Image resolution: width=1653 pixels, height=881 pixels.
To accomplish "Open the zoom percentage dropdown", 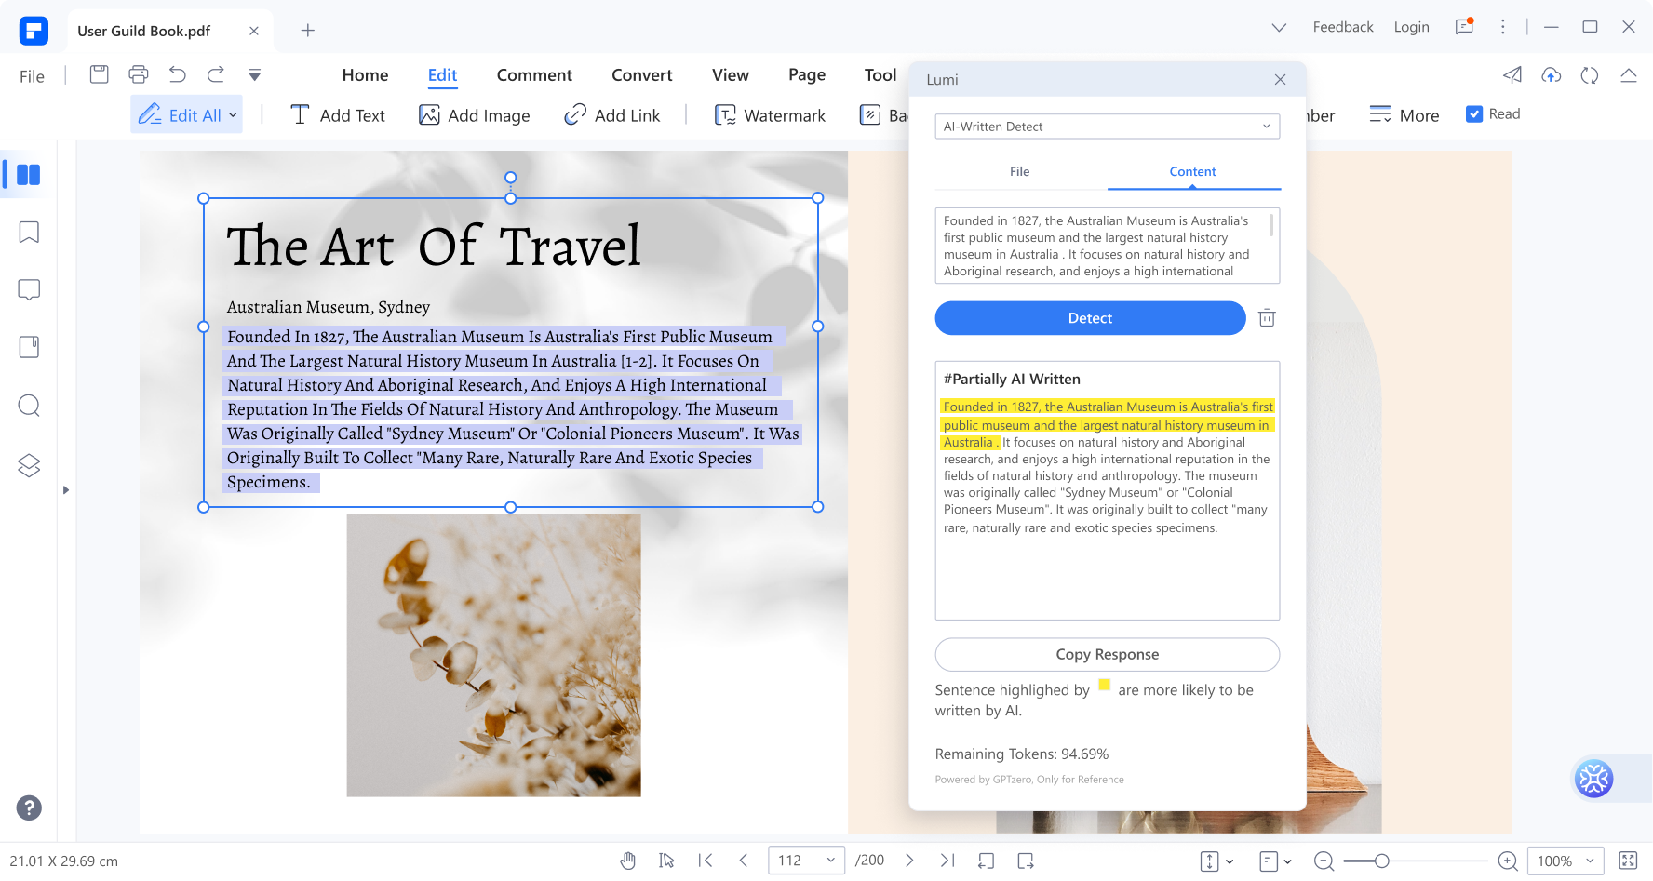I will [1565, 861].
